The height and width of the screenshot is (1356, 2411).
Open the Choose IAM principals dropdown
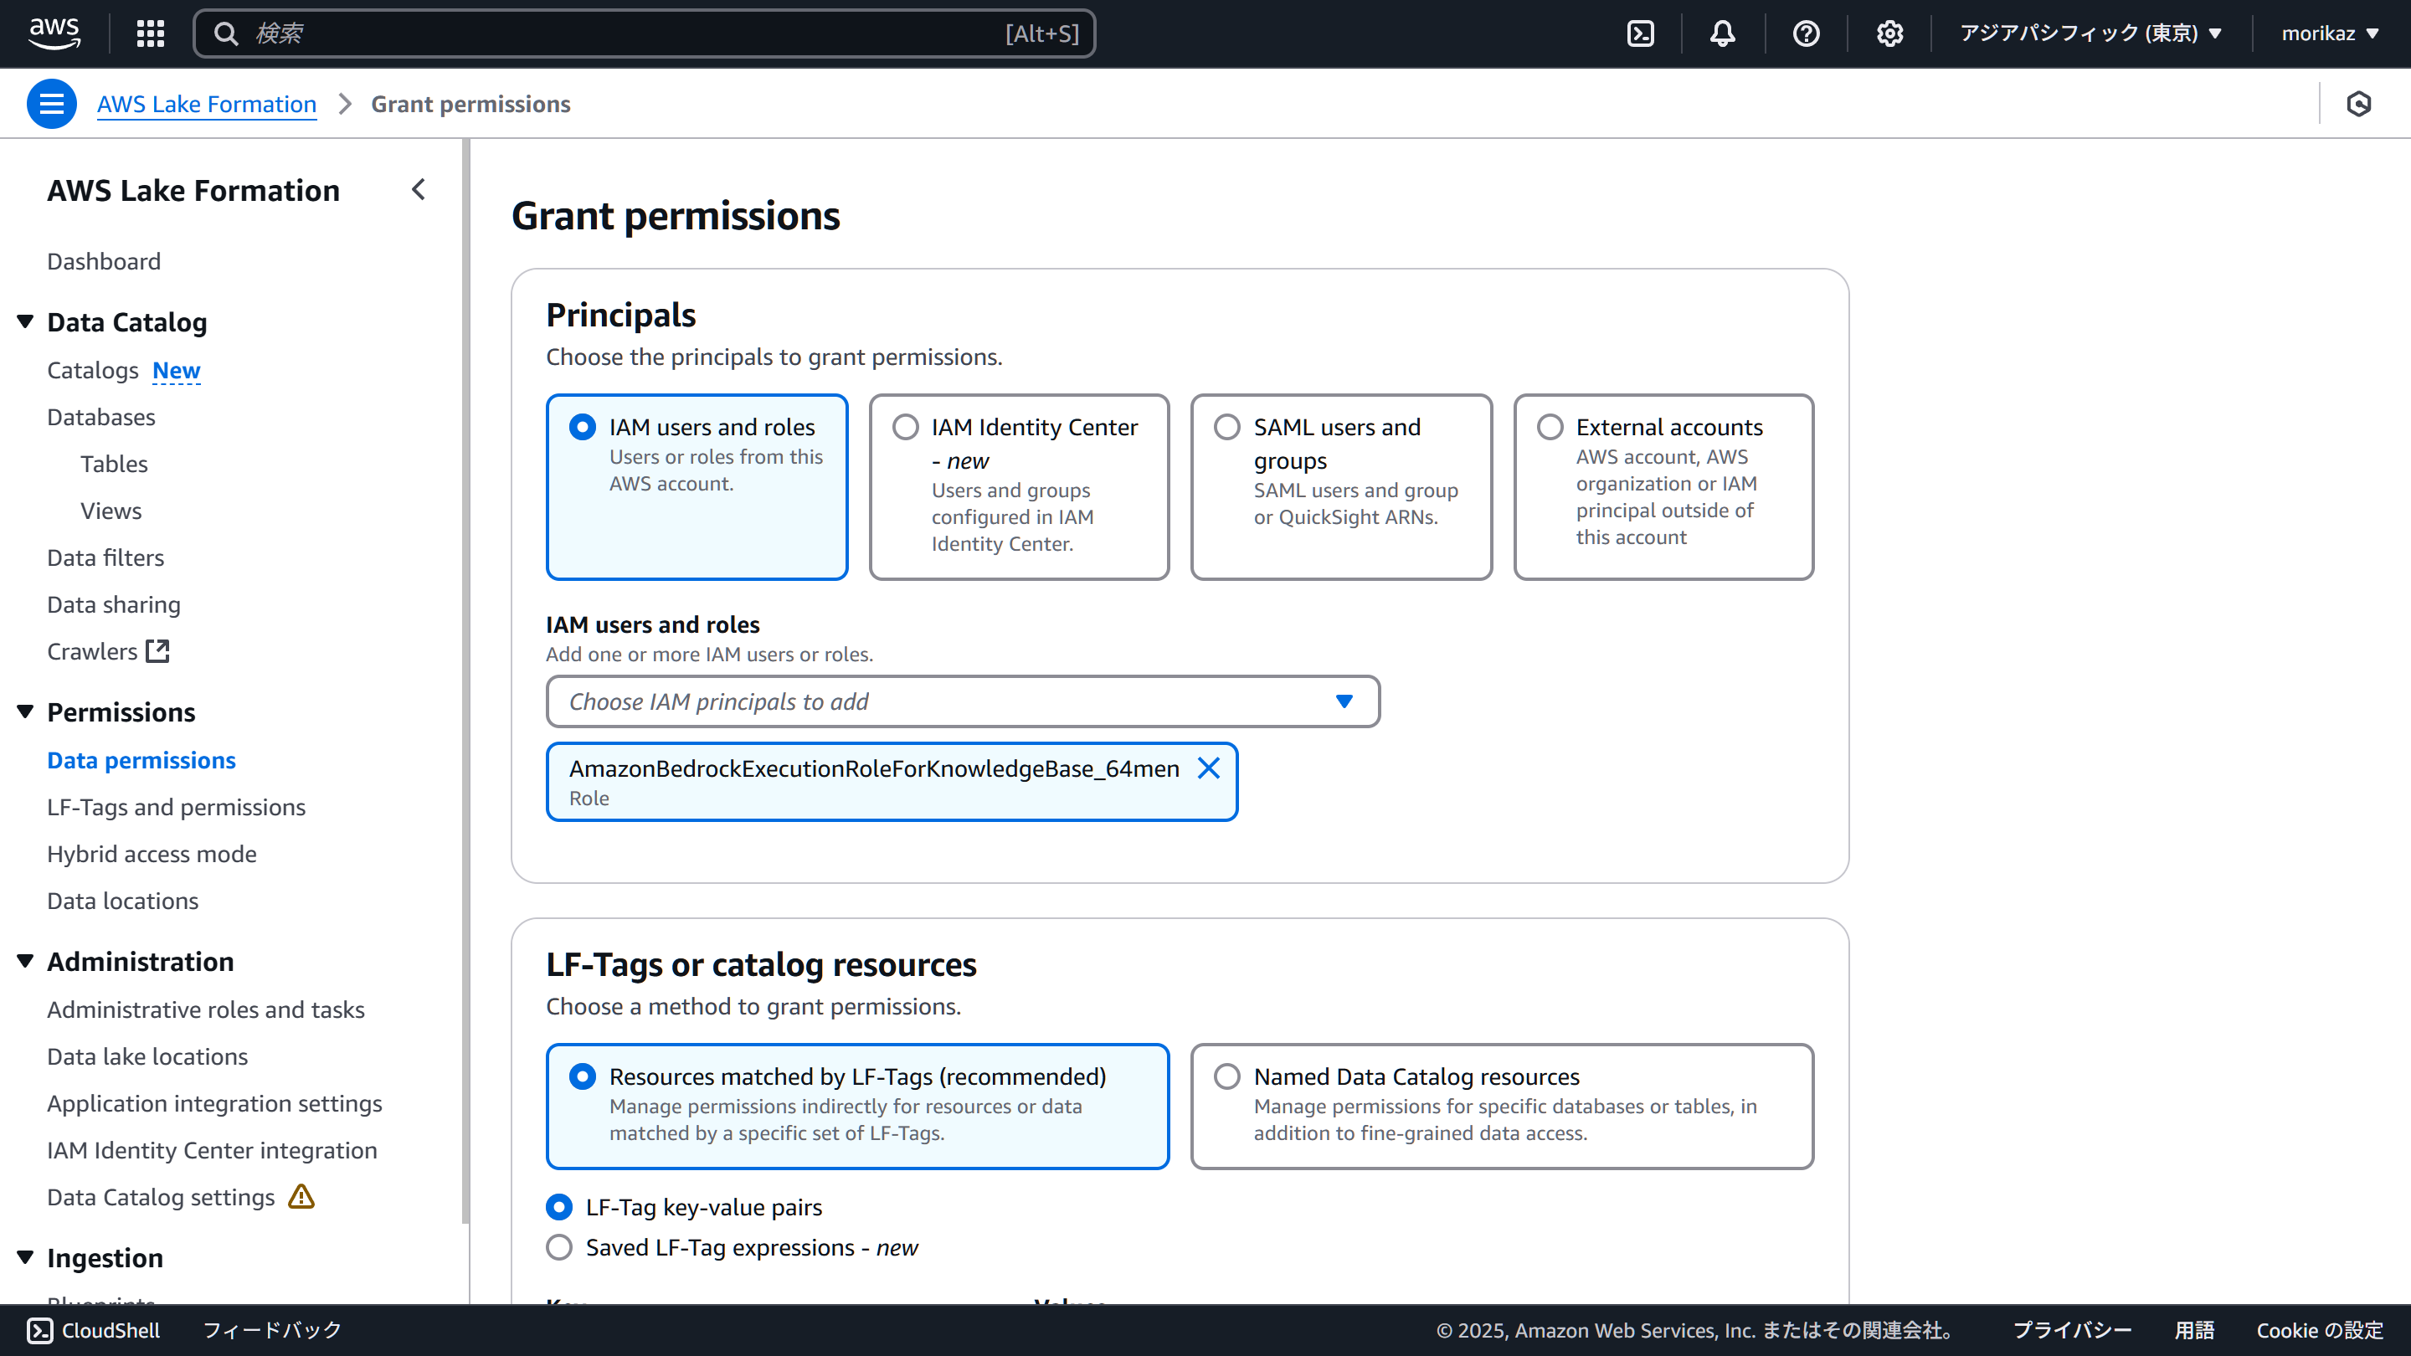point(962,702)
